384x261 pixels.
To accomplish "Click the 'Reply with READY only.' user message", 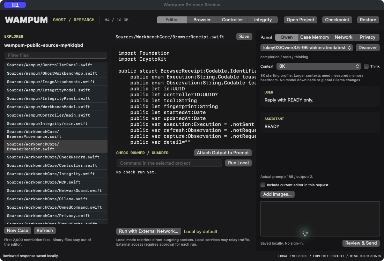I will point(289,100).
